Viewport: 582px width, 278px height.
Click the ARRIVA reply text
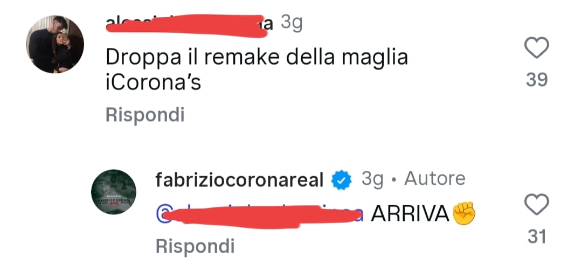click(x=410, y=213)
